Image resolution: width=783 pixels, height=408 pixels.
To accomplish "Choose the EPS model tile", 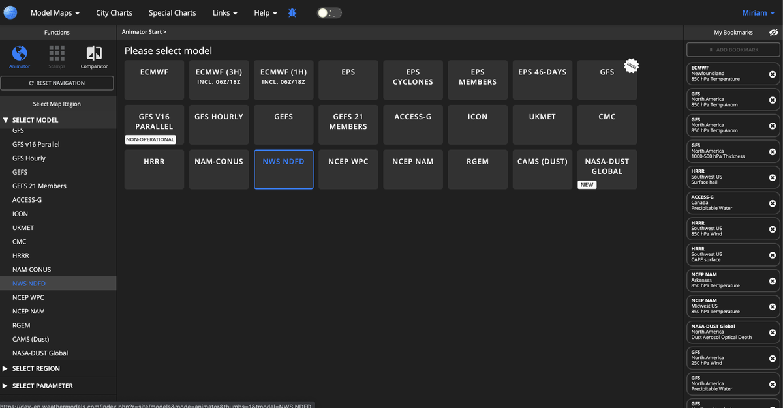I will pos(348,80).
